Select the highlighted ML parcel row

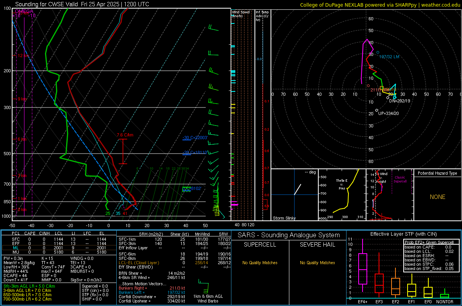click(59, 248)
